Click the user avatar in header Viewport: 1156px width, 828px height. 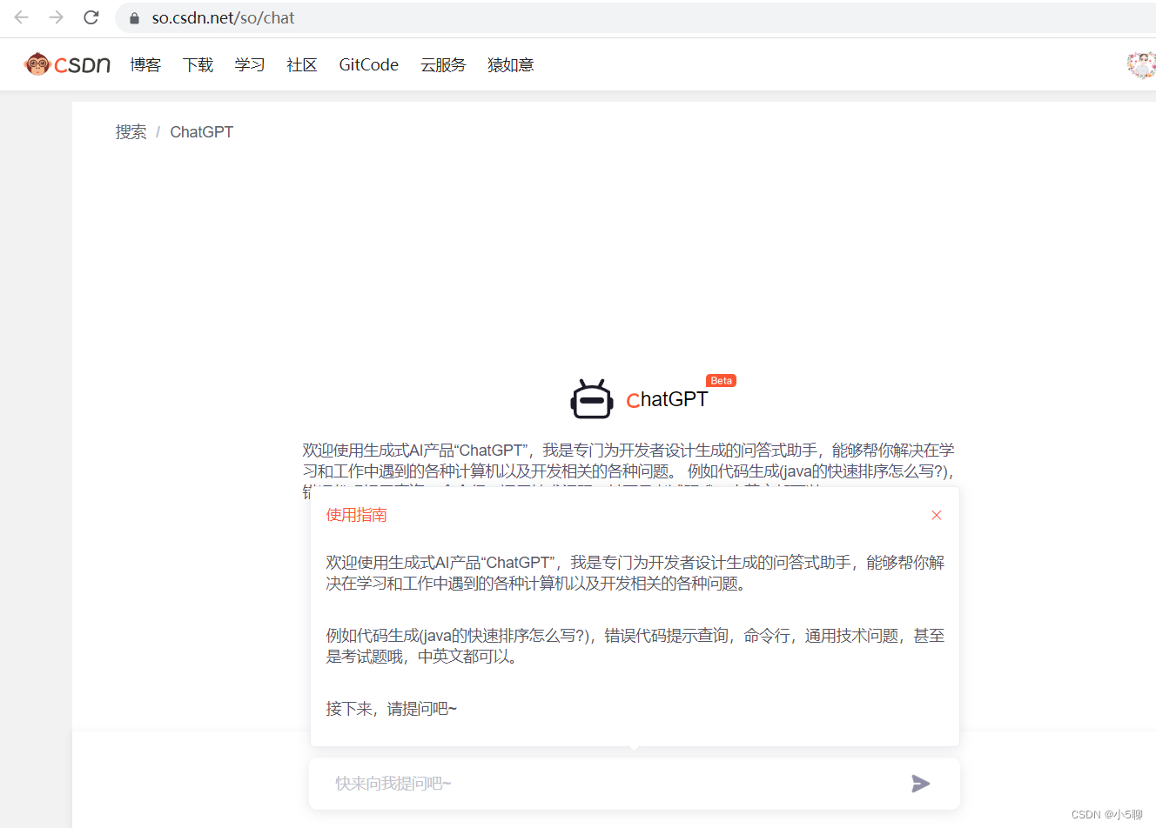1141,64
